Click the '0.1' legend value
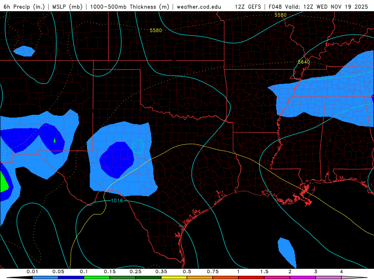374x280 pixels. 84,272
